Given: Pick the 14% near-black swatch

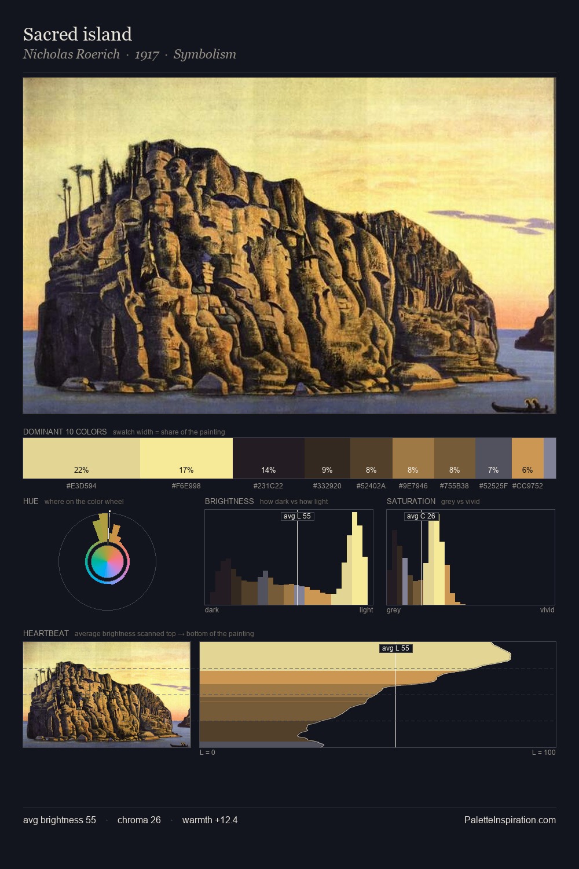Looking at the screenshot, I should point(269,458).
